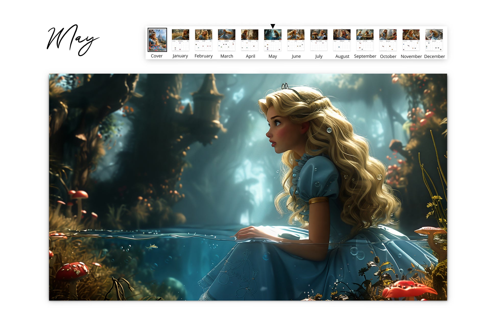The height and width of the screenshot is (331, 497).
Task: Click the 'June' label text
Action: pos(296,56)
